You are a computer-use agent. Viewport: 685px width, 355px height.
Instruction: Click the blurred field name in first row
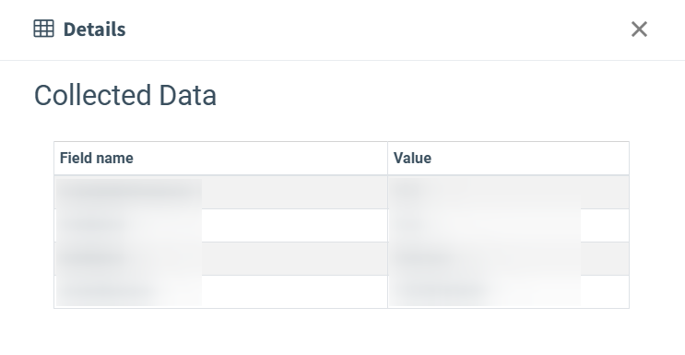pyautogui.click(x=129, y=192)
